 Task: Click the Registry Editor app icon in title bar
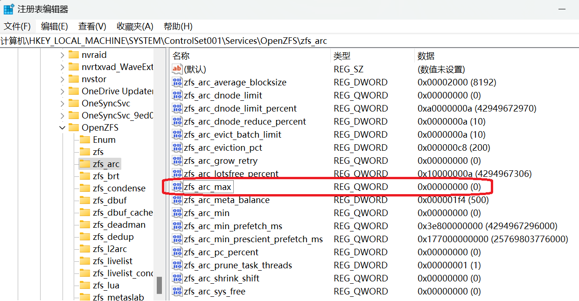9,9
